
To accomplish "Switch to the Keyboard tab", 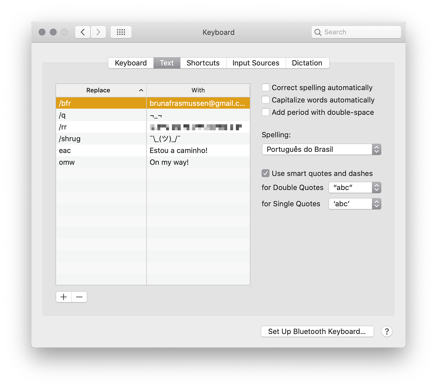I will [131, 63].
